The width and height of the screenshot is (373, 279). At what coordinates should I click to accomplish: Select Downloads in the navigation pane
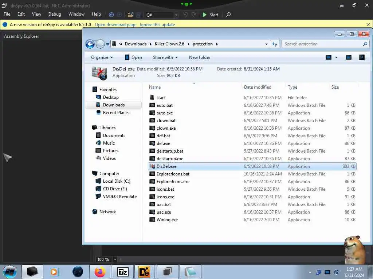[x=114, y=105]
